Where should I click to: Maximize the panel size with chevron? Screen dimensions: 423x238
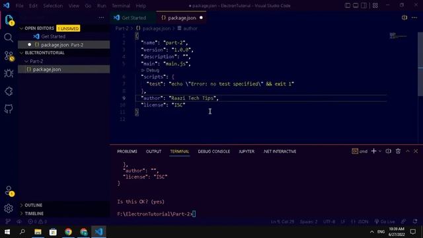pyautogui.click(x=408, y=151)
